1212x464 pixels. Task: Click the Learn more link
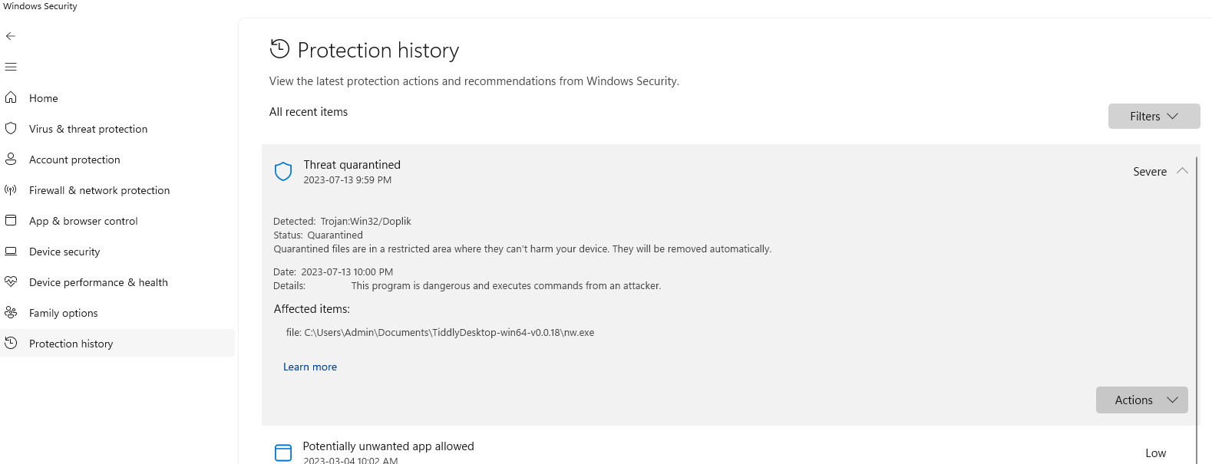[x=309, y=367]
